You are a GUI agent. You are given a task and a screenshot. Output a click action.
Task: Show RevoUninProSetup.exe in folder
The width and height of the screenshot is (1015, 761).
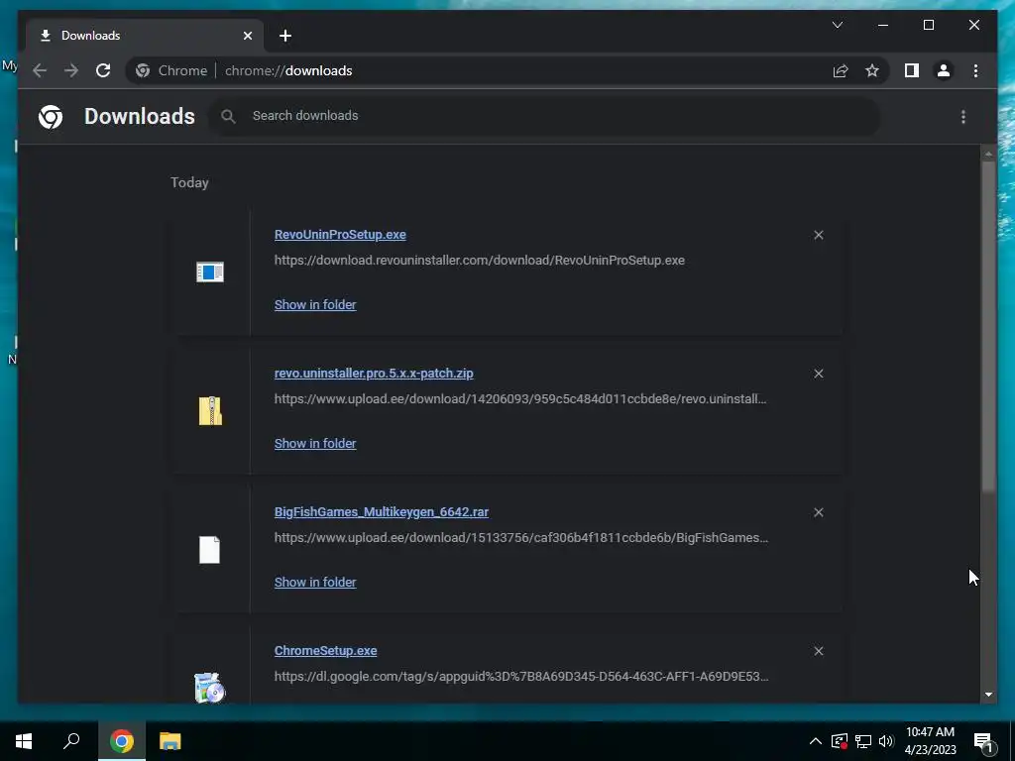click(x=315, y=304)
